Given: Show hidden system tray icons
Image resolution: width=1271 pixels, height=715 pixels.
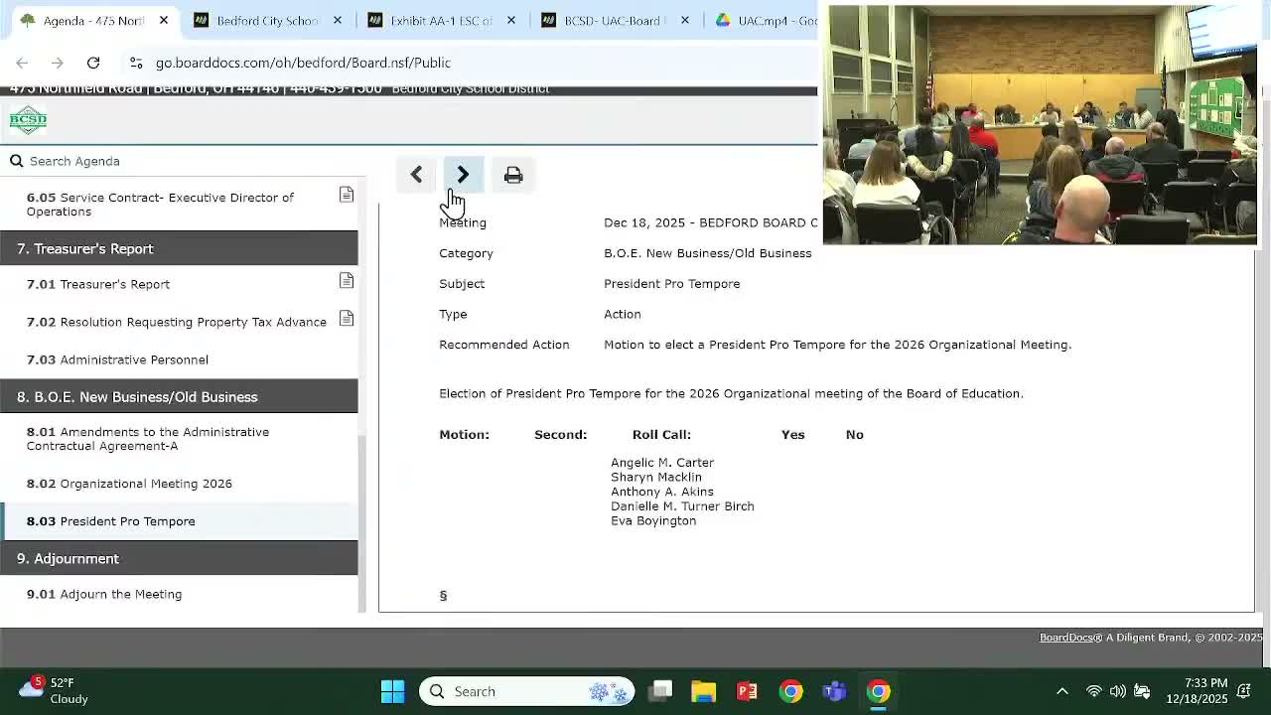Looking at the screenshot, I should [x=1061, y=691].
